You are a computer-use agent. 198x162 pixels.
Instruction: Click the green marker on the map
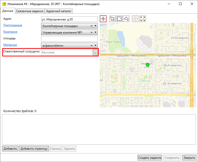point(148,65)
